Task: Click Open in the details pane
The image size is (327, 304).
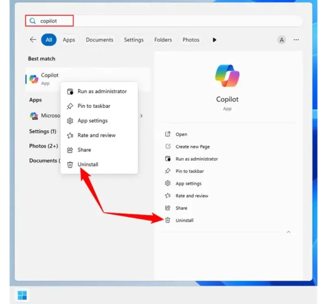Action: click(181, 134)
